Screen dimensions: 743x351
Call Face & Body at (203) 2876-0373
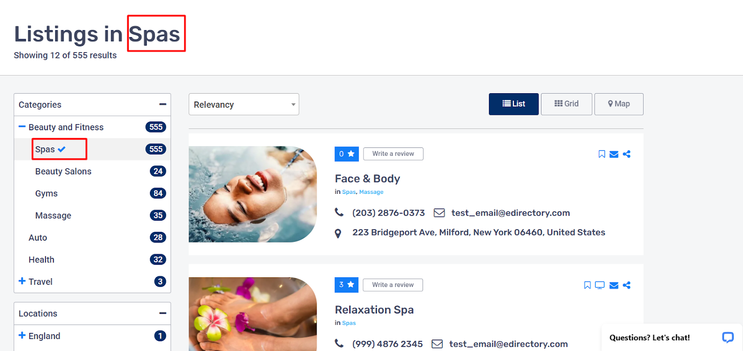(388, 213)
